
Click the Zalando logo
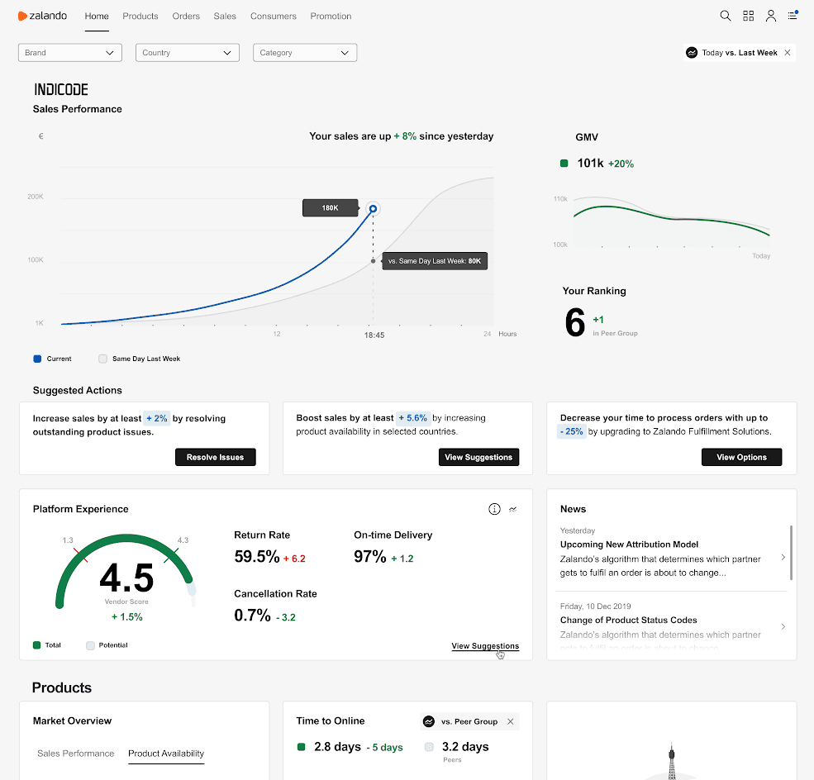42,16
